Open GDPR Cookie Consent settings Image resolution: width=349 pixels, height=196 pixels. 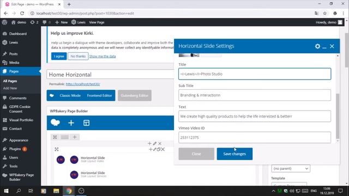tap(20, 109)
